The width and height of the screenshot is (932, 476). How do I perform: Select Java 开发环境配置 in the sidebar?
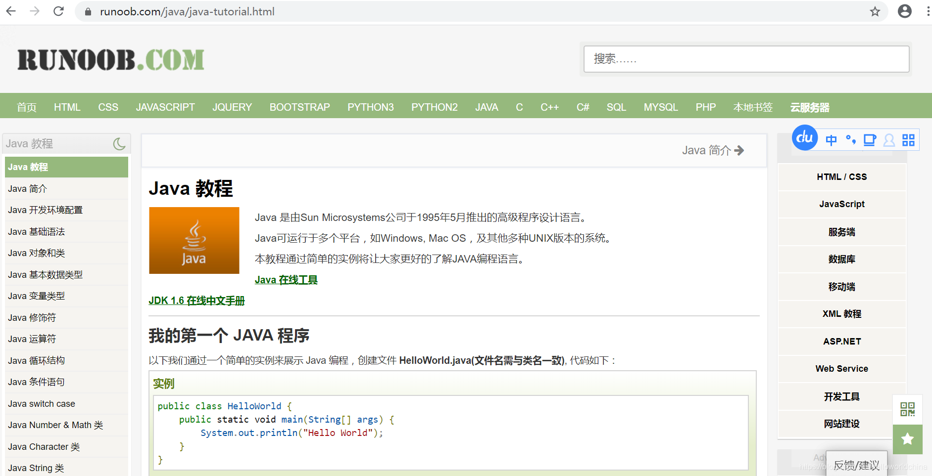click(x=66, y=210)
